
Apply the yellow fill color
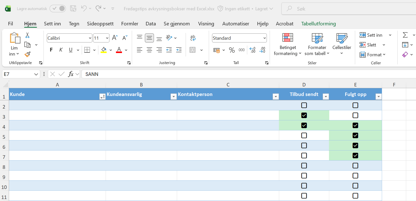coord(104,50)
